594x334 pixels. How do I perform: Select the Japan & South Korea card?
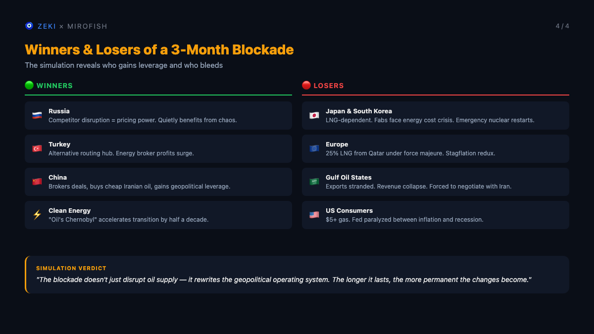pos(436,115)
